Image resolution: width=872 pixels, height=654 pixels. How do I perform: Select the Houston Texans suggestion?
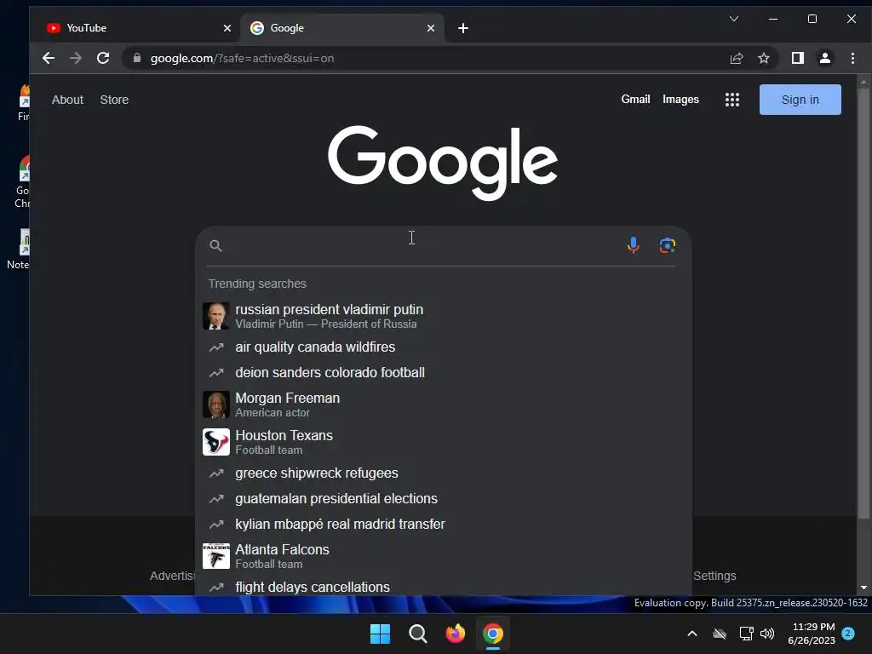[443, 442]
